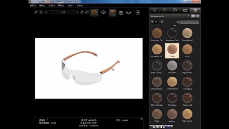Image resolution: width=229 pixels, height=129 pixels.
Task: Select the American Cedar appearance
Action: click(x=157, y=35)
